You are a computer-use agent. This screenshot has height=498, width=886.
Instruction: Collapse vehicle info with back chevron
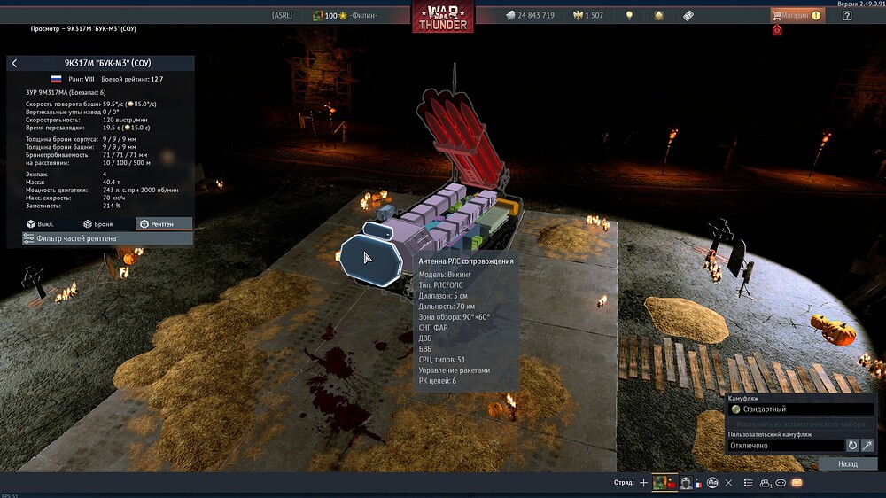(14, 63)
